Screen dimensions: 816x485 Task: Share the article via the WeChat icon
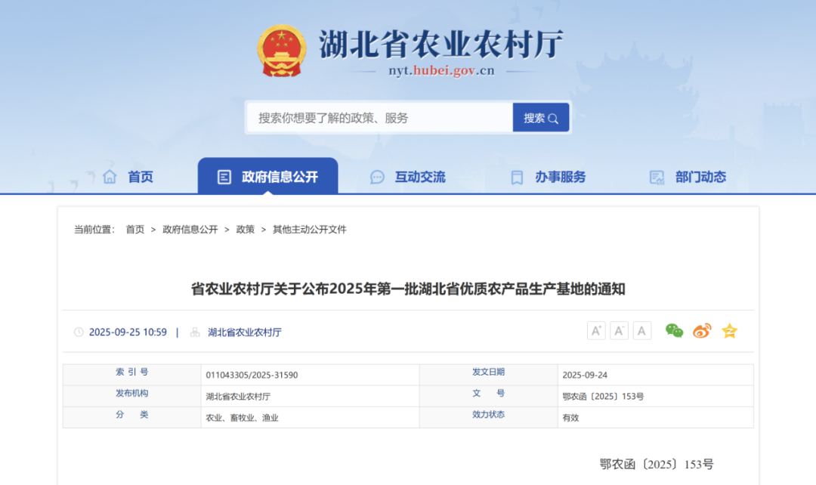[674, 330]
